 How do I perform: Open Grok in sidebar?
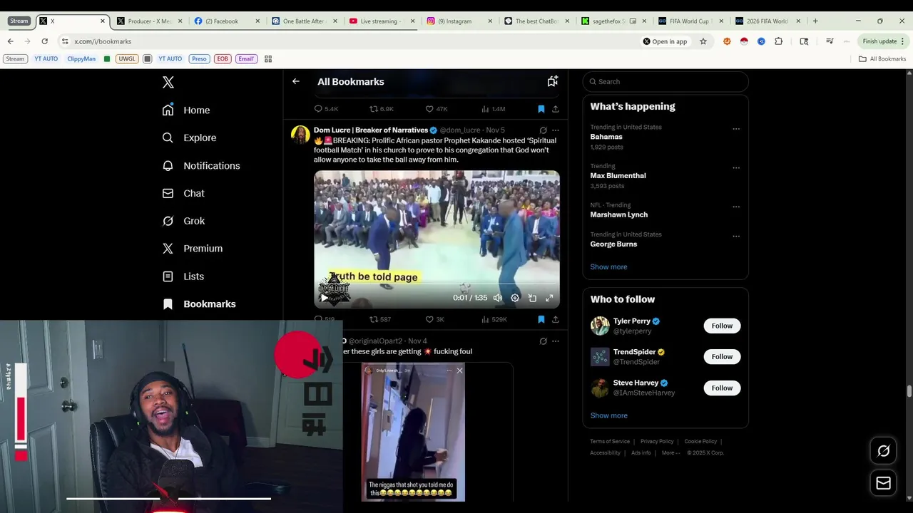click(x=183, y=221)
